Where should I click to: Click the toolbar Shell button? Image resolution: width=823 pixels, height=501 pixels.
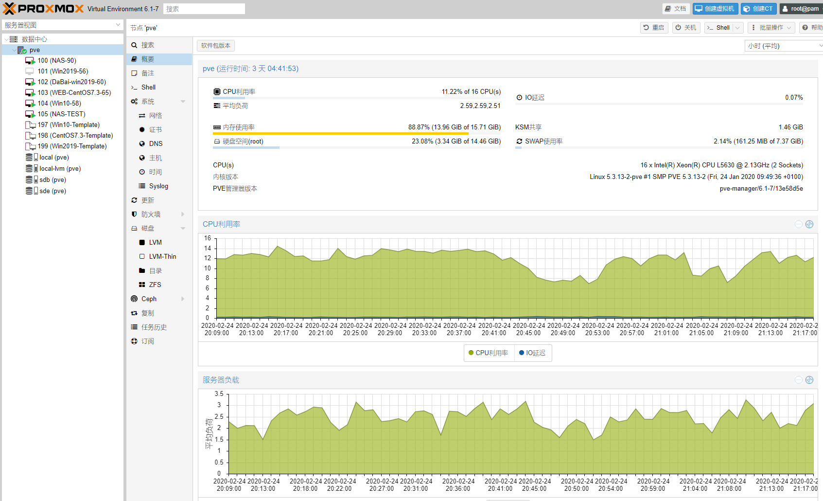coord(718,28)
